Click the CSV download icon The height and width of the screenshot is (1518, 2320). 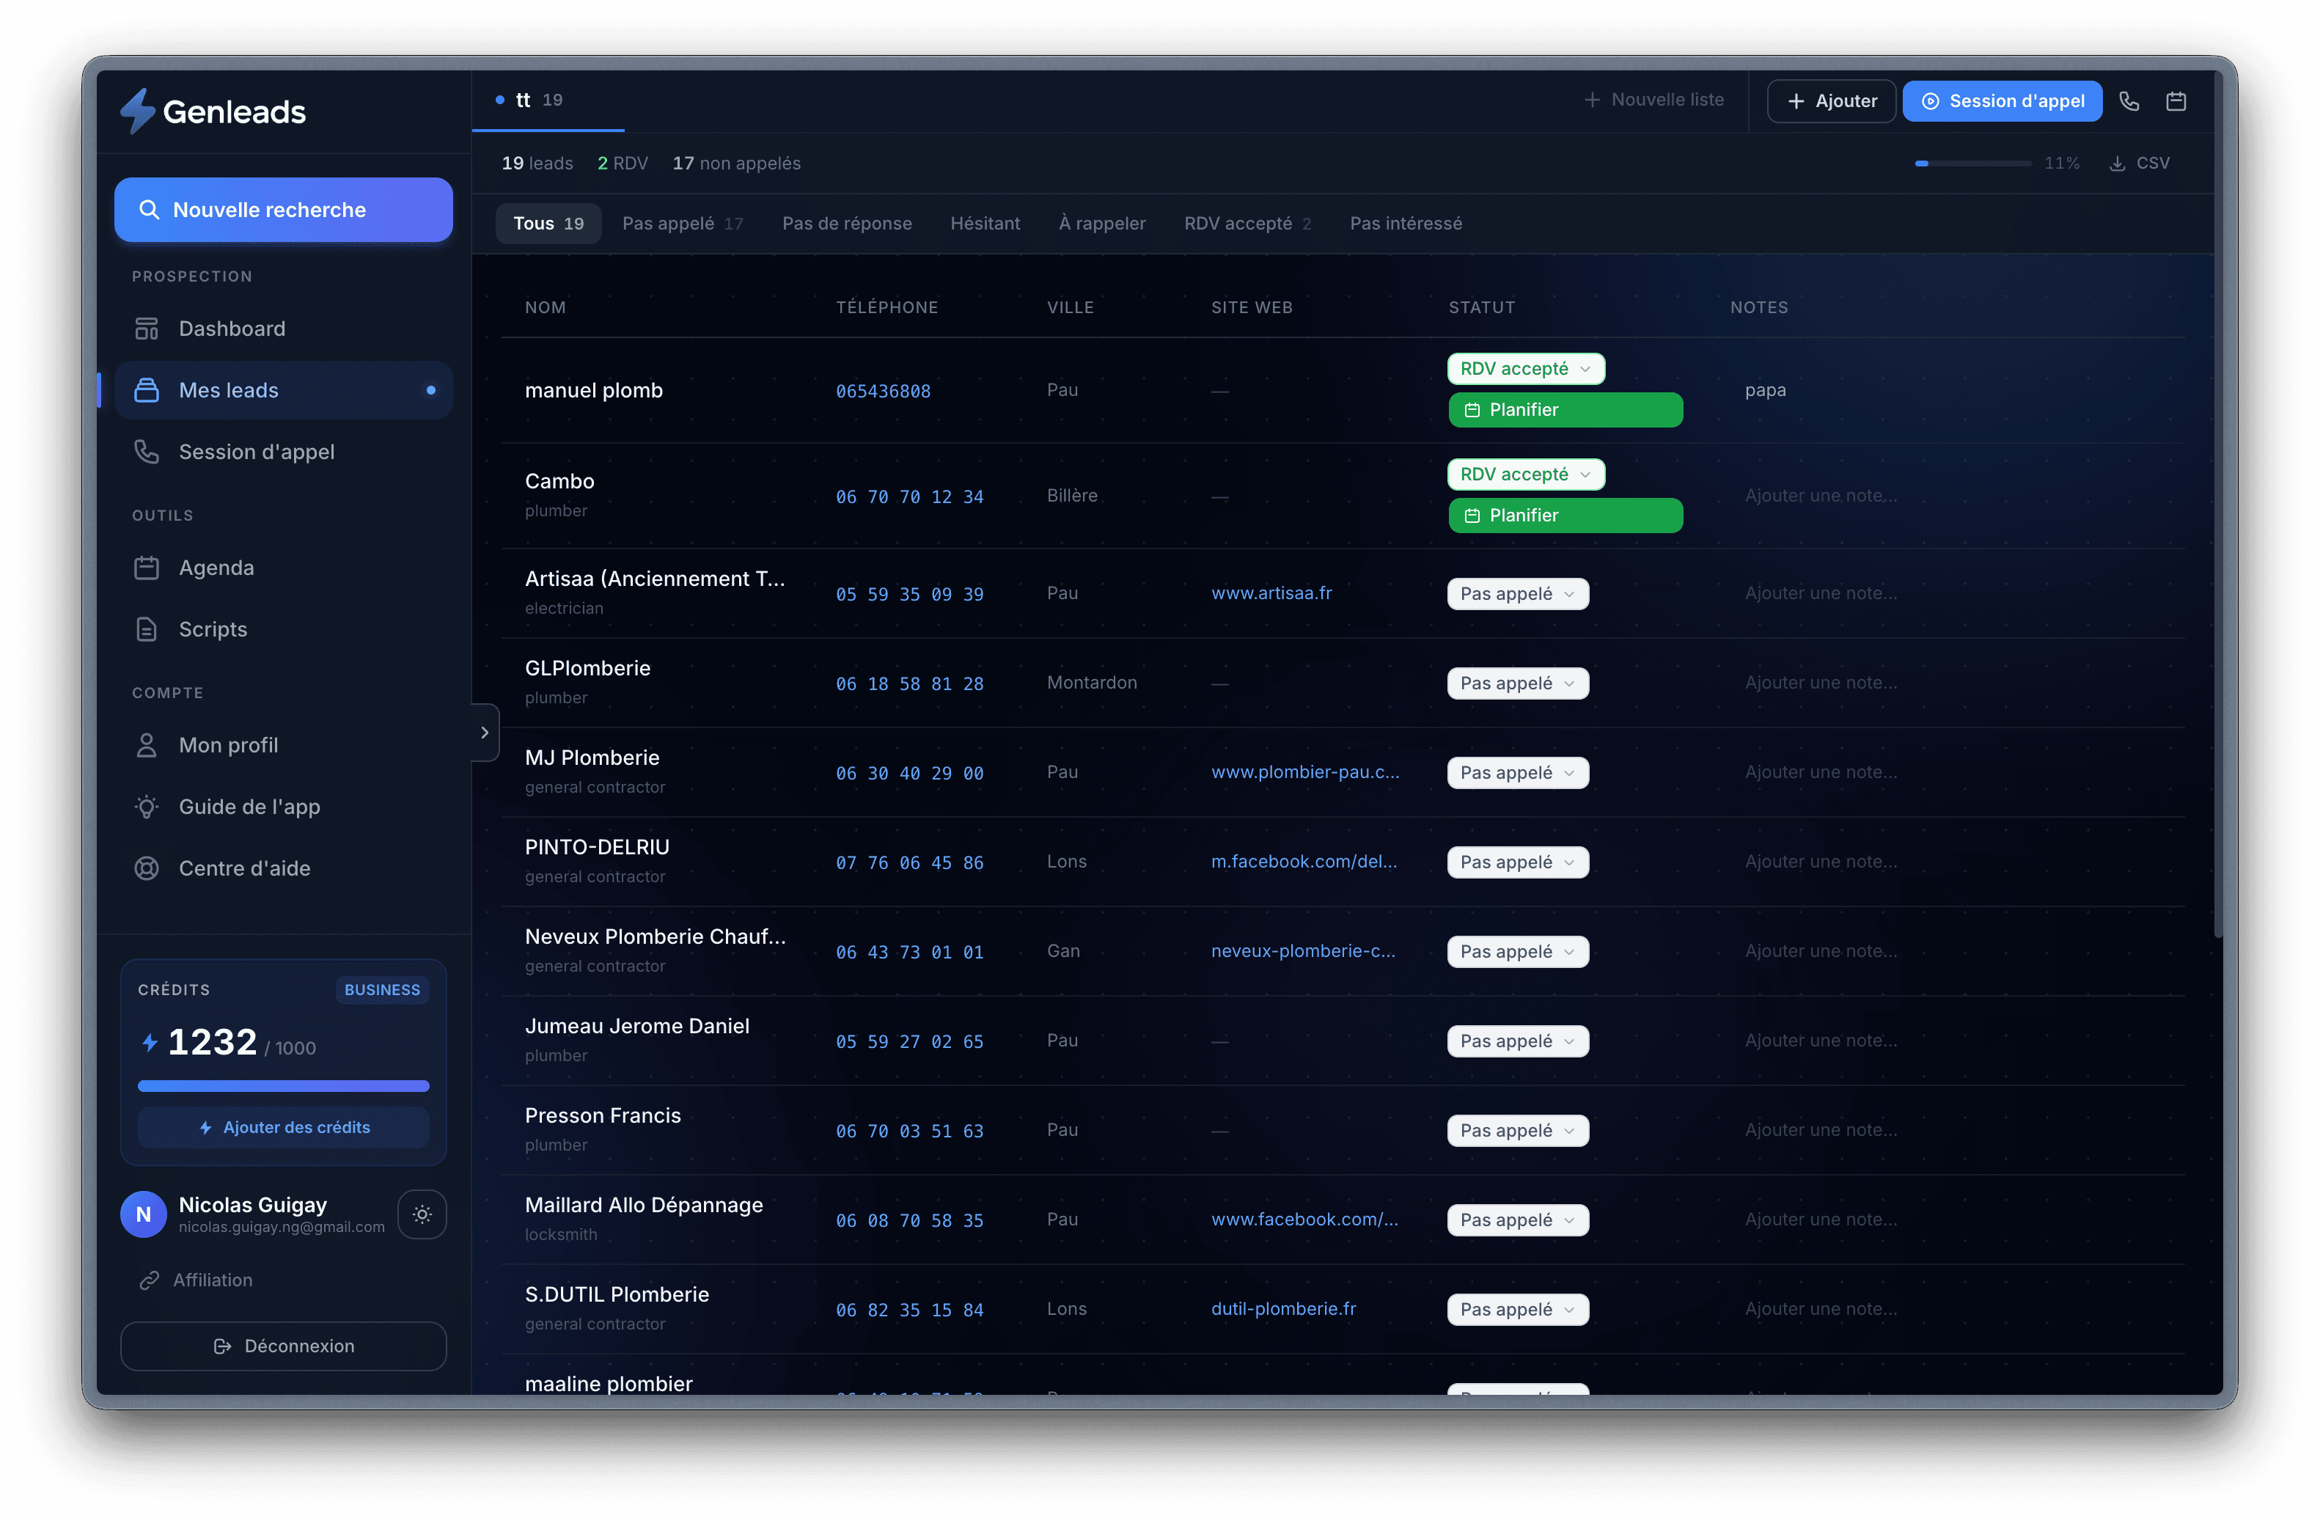[2117, 164]
